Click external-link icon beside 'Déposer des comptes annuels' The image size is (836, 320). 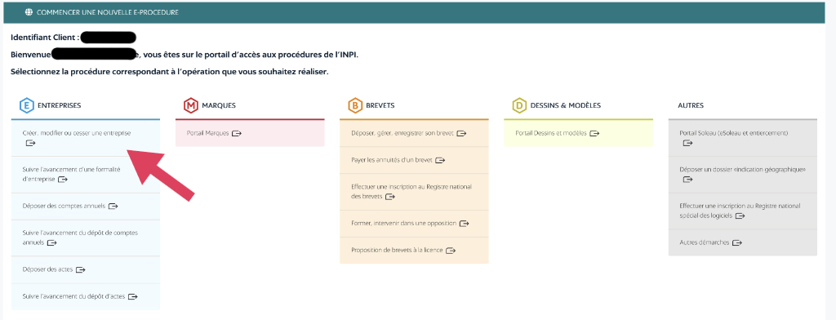coord(113,207)
